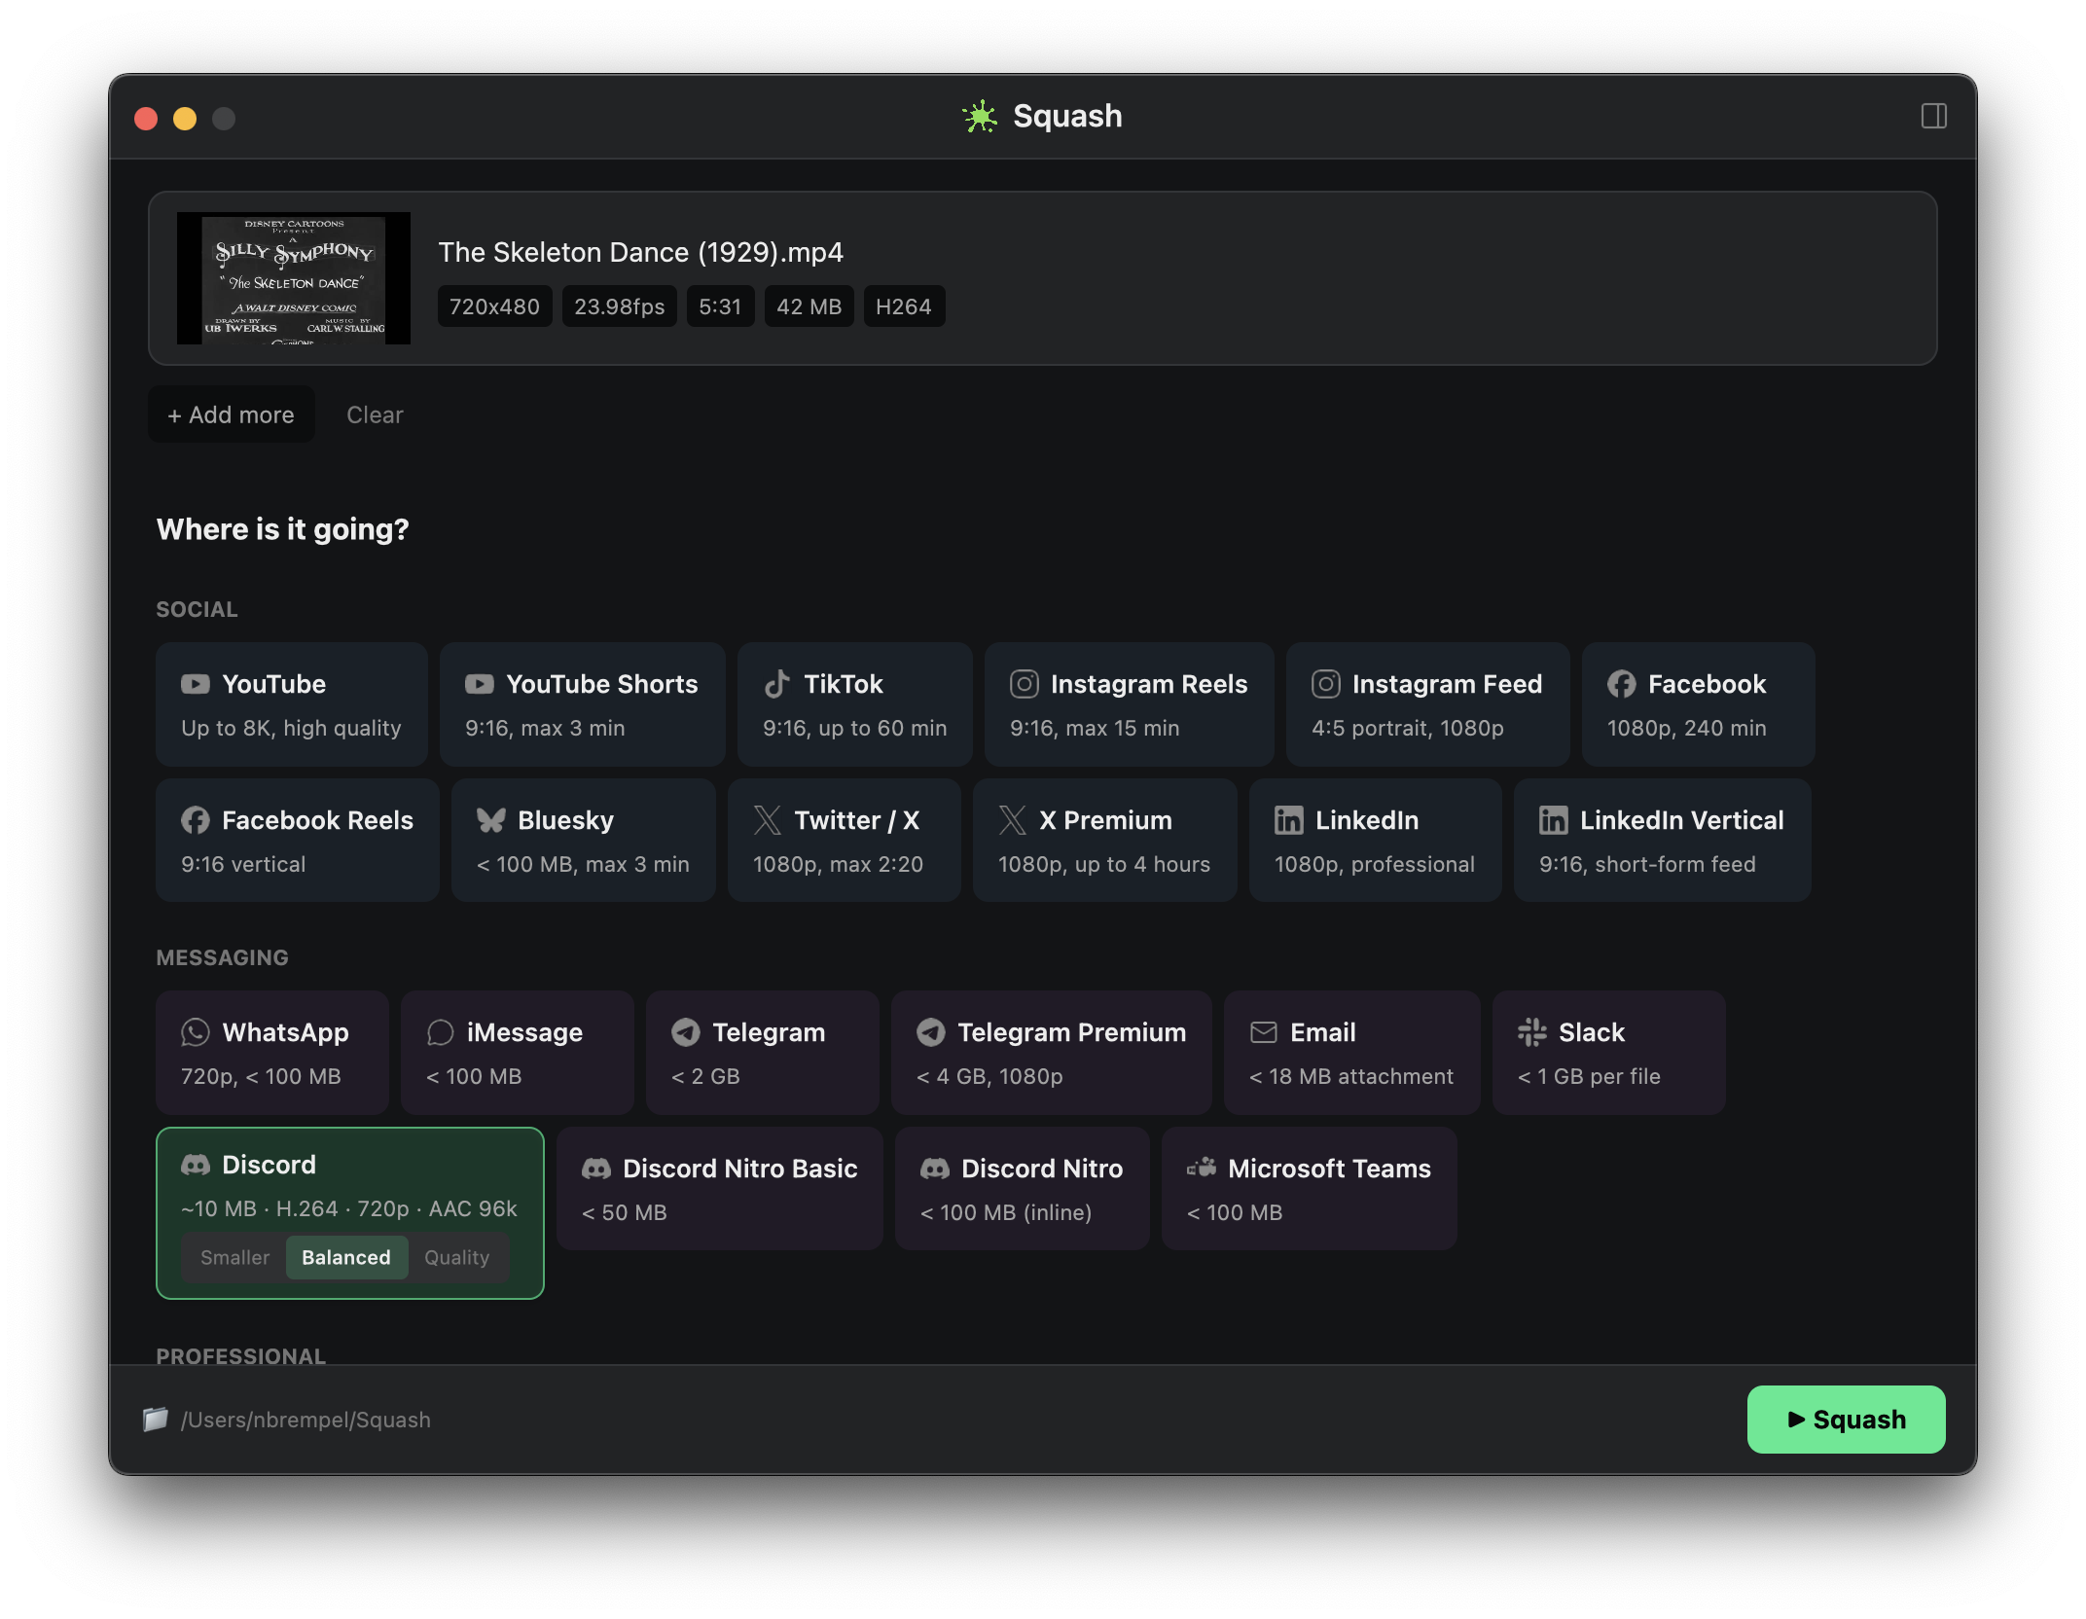Select the Discord Nitro Basic preset
Viewport: 2086px width, 1619px height.
click(719, 1189)
